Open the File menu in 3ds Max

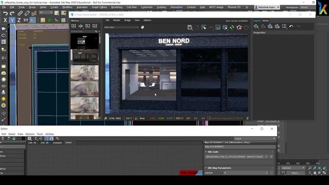[x=4, y=7]
